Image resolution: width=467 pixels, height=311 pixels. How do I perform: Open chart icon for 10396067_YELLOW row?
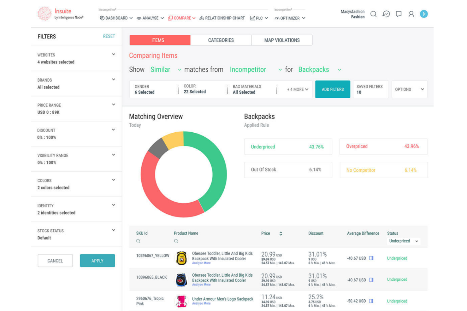(371, 258)
